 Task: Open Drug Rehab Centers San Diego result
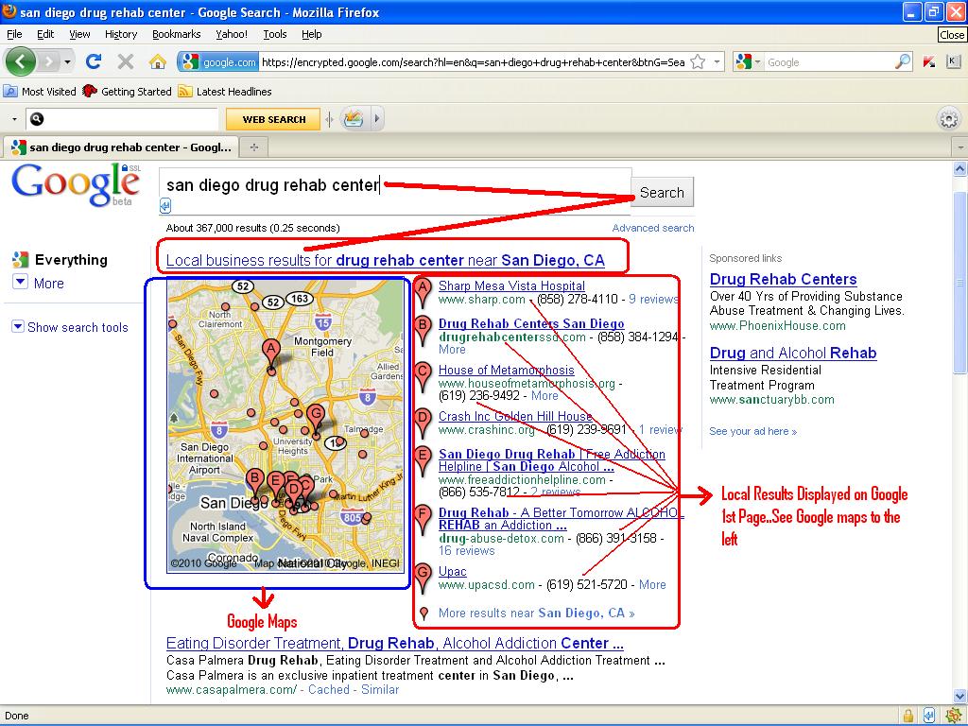coord(531,323)
